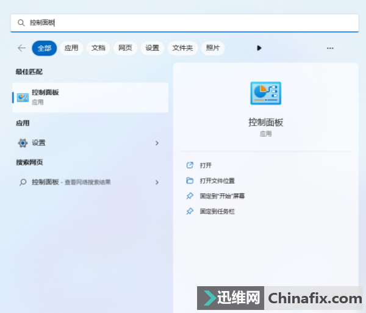366x313 pixels.
Task: Select the 全部 filter tab
Action: pos(45,48)
